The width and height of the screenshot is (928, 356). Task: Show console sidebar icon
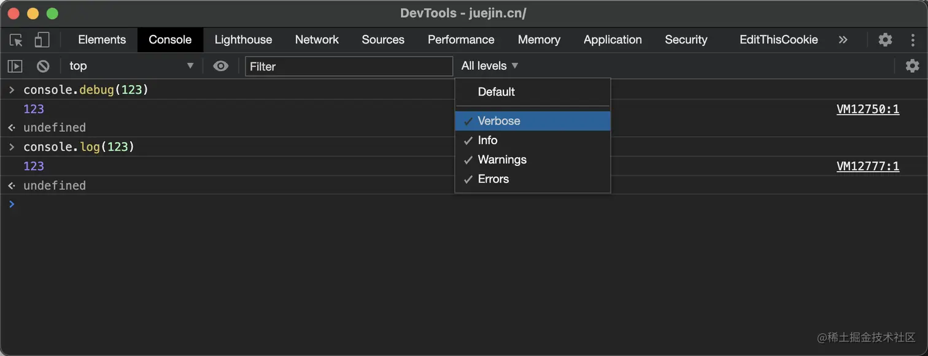click(15, 66)
